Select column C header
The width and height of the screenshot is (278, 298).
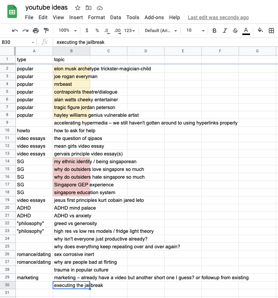pos(109,51)
